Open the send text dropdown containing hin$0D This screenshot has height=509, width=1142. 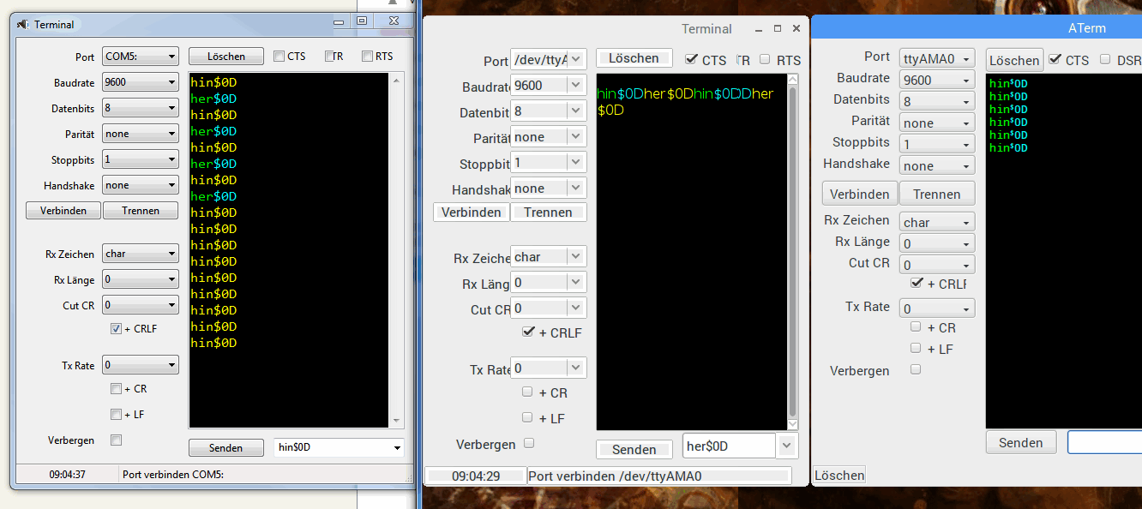[x=396, y=447]
